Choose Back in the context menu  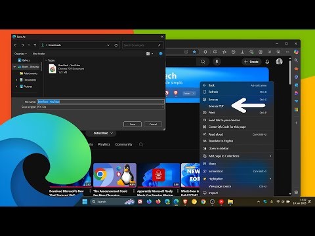point(238,85)
